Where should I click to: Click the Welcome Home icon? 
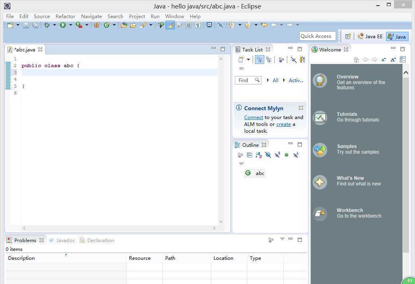(356, 60)
